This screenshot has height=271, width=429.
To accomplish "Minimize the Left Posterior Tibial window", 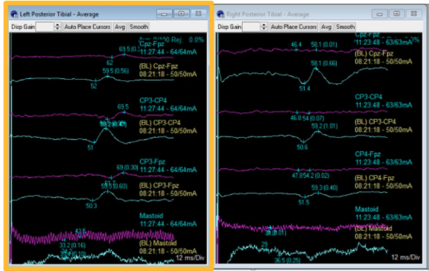I will [165, 13].
